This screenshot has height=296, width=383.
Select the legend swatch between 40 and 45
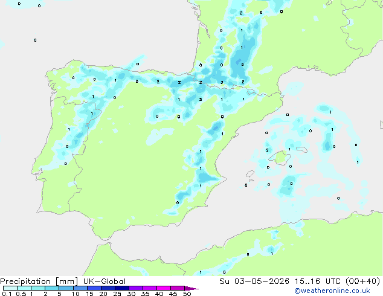click(x=164, y=288)
